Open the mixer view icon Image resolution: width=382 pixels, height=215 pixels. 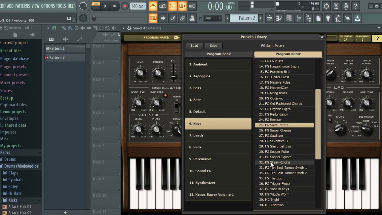pyautogui.click(x=299, y=19)
